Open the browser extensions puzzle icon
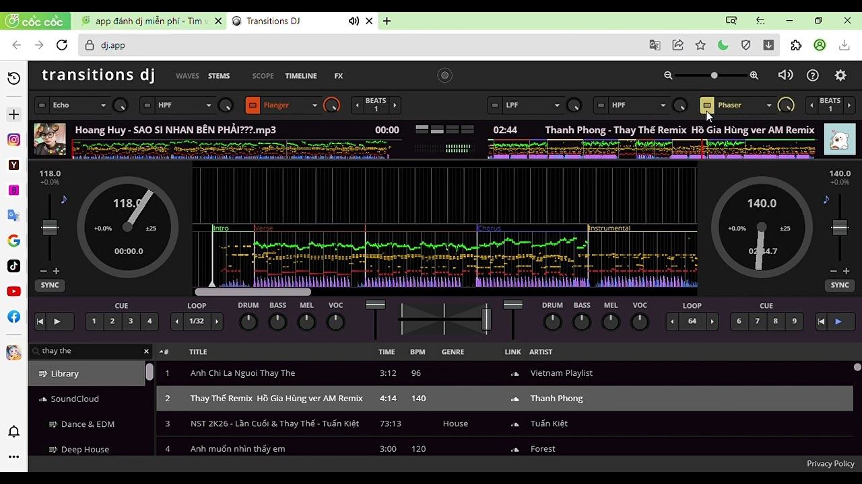The height and width of the screenshot is (484, 862). point(796,45)
